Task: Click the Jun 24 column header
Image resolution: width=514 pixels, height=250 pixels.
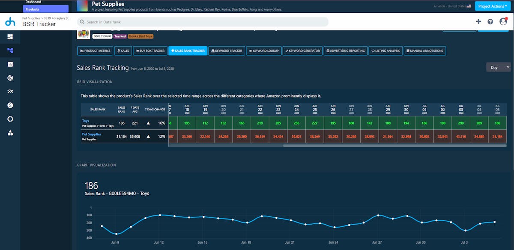Action: (x=296, y=109)
